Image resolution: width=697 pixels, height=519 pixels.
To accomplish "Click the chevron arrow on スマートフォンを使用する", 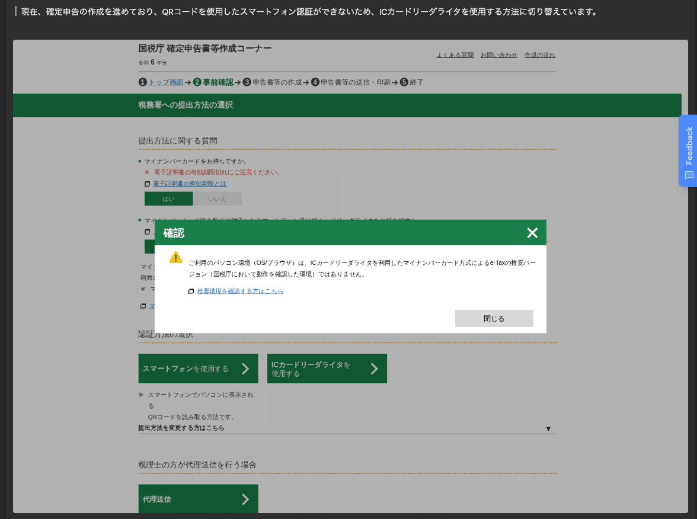I will [247, 369].
